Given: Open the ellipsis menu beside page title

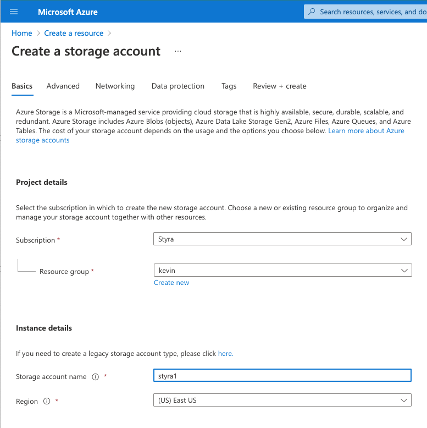Looking at the screenshot, I should pyautogui.click(x=178, y=51).
